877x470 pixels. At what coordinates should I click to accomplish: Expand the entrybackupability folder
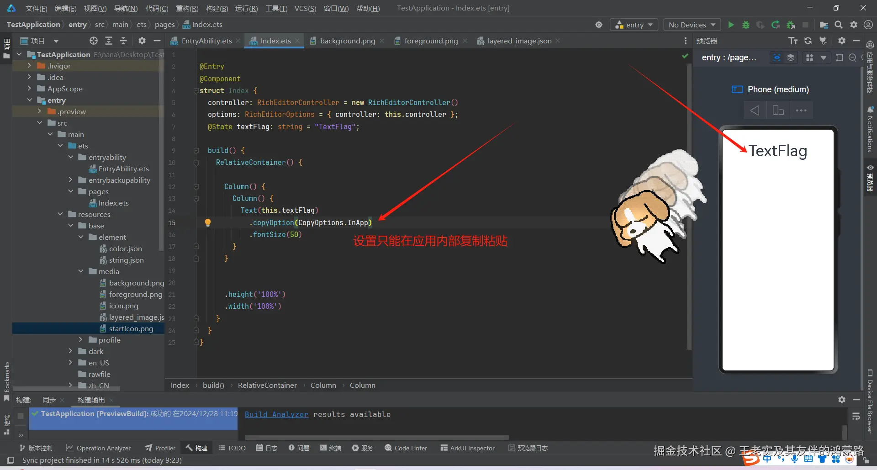(x=70, y=180)
